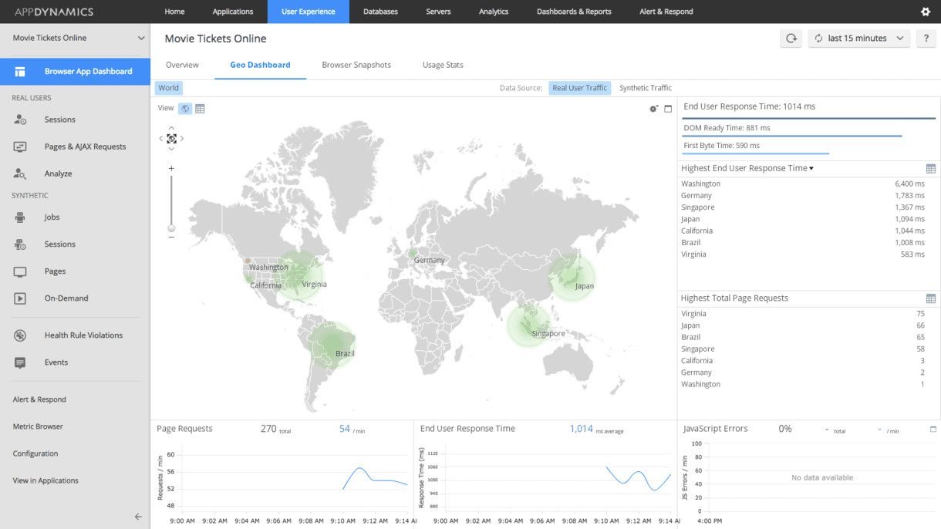Click the Metric Browser link in the sidebar
The image size is (941, 529).
[38, 426]
